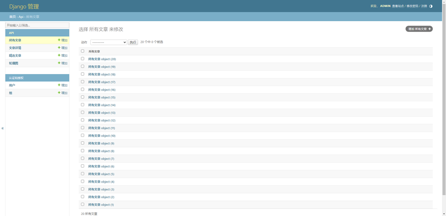Click the Django 管理 site title
446x216 pixels.
click(24, 6)
